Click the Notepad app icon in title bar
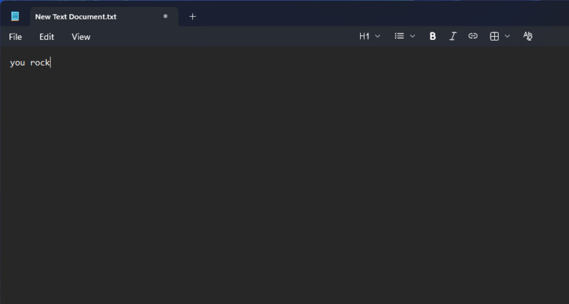Screen dimensions: 569x304 click(x=15, y=16)
